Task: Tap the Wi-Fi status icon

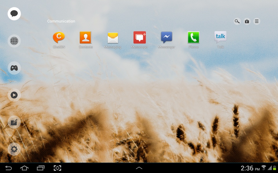Action: click(x=264, y=168)
